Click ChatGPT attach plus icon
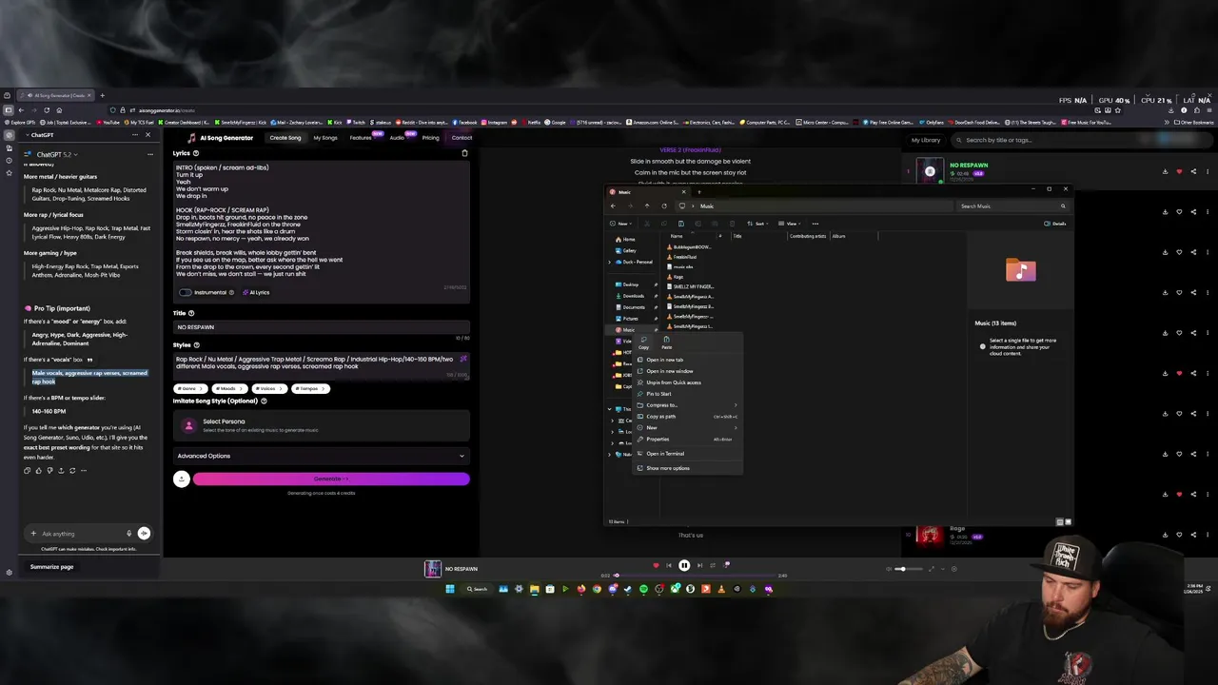The height and width of the screenshot is (685, 1218). coord(33,534)
